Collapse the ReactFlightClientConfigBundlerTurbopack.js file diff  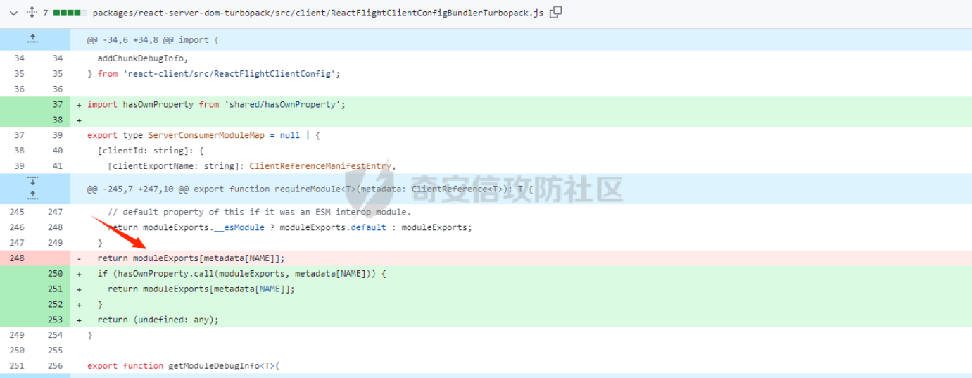click(13, 13)
